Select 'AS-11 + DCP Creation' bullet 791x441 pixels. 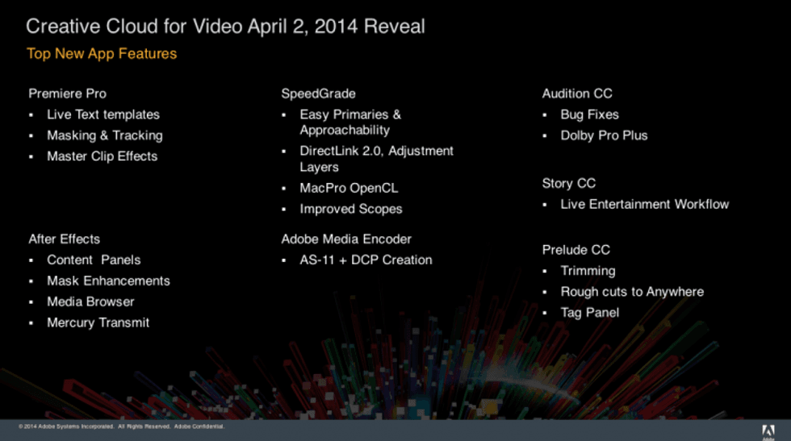click(x=366, y=260)
